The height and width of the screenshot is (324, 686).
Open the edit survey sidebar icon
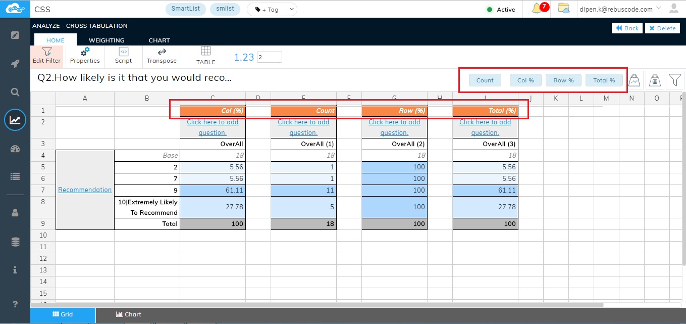tap(15, 35)
